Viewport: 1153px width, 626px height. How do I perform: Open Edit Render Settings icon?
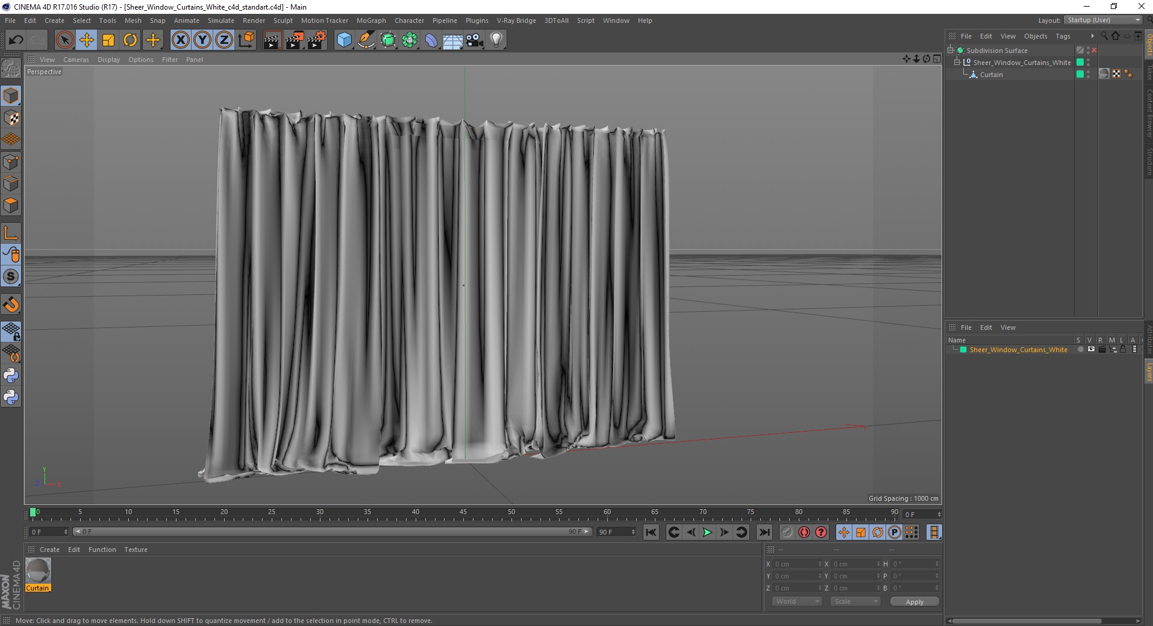317,40
